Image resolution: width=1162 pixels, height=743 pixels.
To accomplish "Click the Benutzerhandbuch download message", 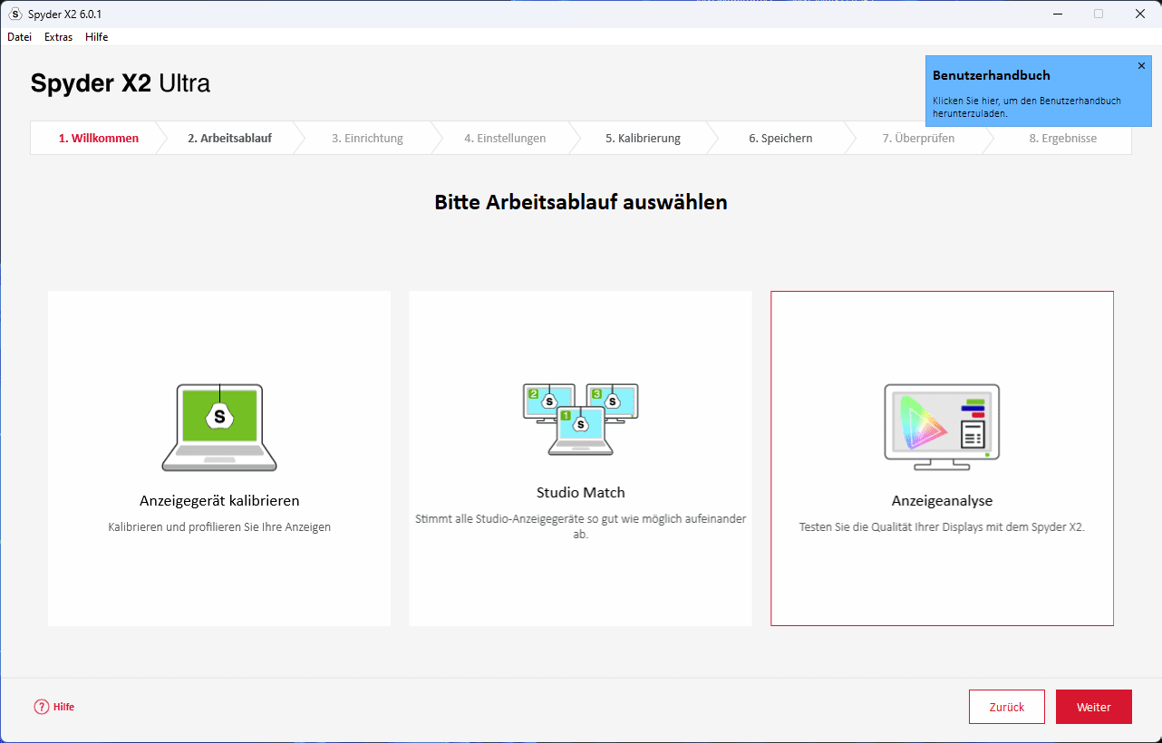I will (1027, 107).
